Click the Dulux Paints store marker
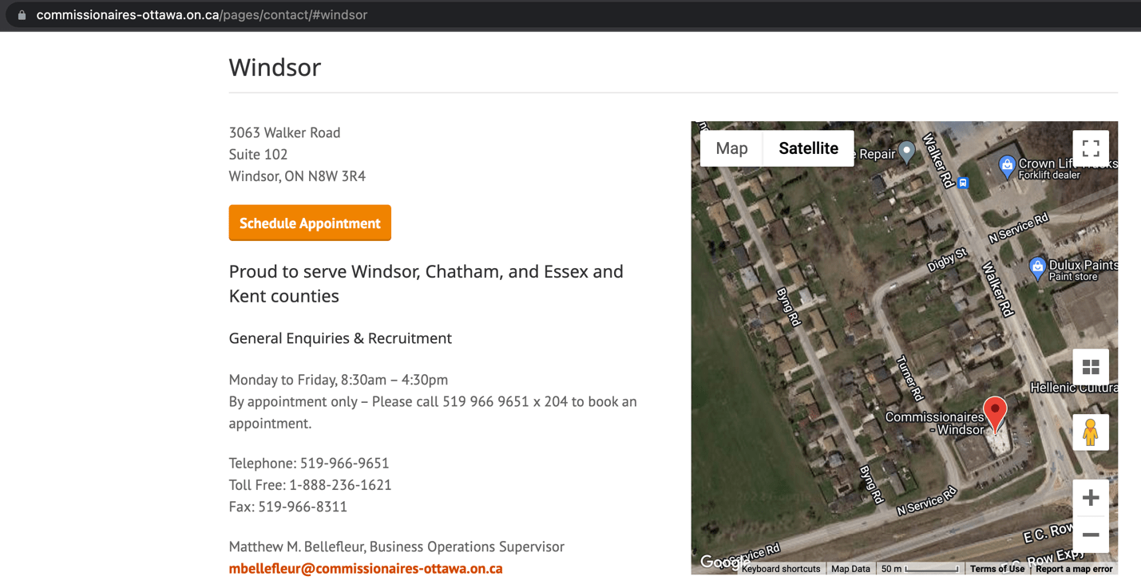The height and width of the screenshot is (588, 1141). click(1037, 268)
